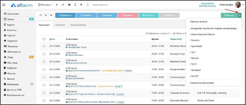Image resolution: width=246 pixels, height=105 pixels.
Task: Click the mobile phone icon
Action: tap(75, 5)
